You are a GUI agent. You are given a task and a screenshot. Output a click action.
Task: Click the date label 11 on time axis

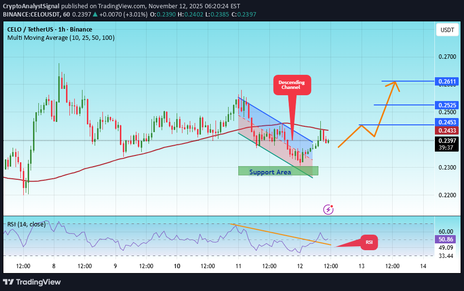tap(238, 266)
